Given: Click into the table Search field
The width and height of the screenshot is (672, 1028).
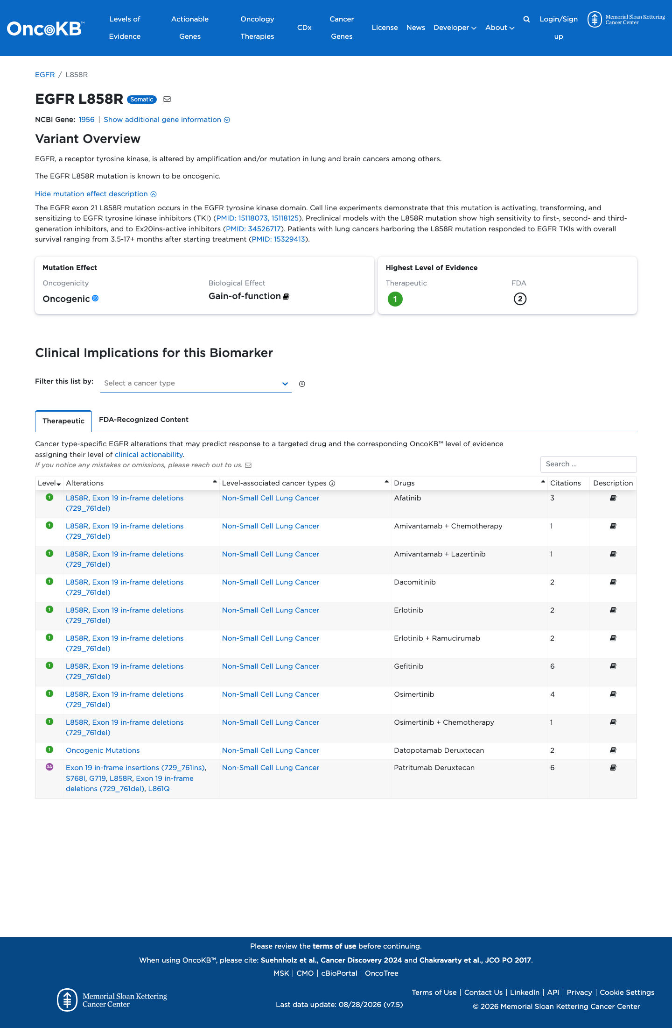Looking at the screenshot, I should pyautogui.click(x=588, y=464).
